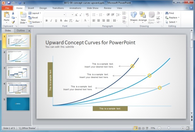Open PowerPoint Help question mark
The width and height of the screenshot is (195, 132).
pos(191,8)
